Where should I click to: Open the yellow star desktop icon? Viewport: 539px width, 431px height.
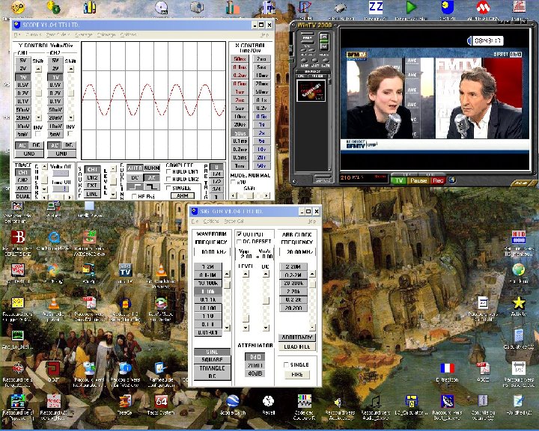[519, 303]
